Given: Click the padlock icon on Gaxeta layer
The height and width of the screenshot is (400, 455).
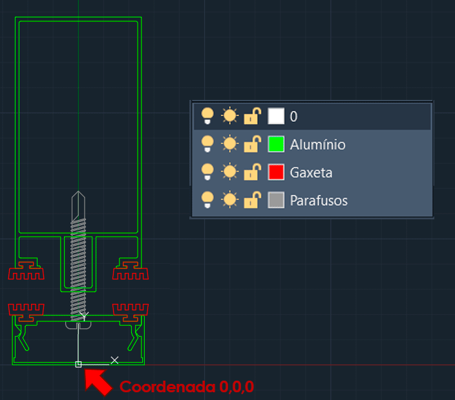Looking at the screenshot, I should pos(252,172).
